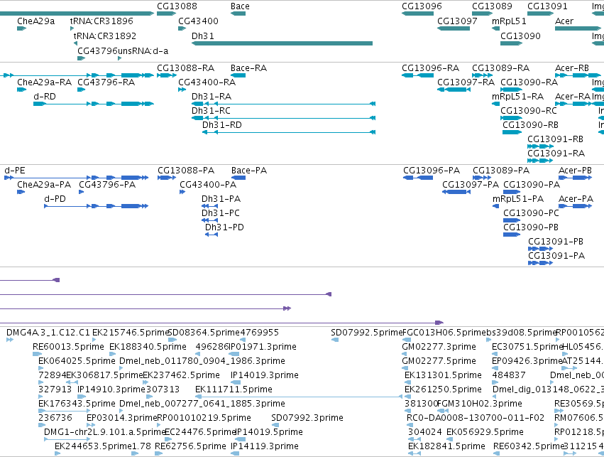This screenshot has height=457, width=604.
Task: Select transcript CG13088-RA
Action: [186, 68]
